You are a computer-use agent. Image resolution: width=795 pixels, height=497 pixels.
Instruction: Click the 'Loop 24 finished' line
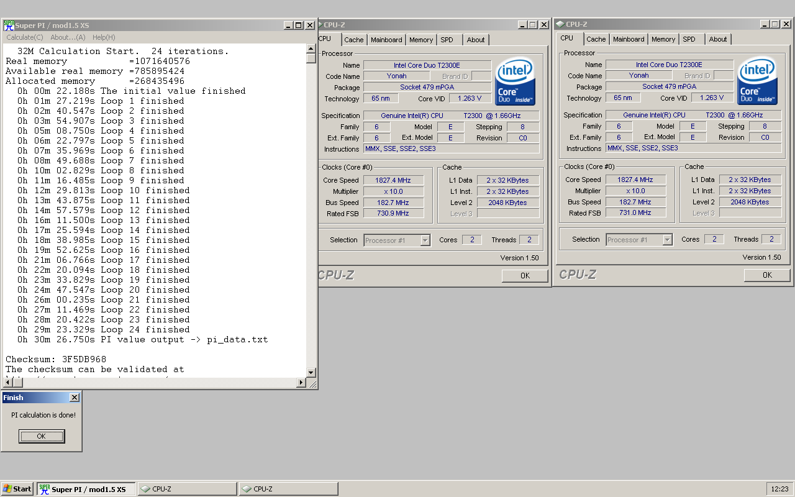point(104,329)
